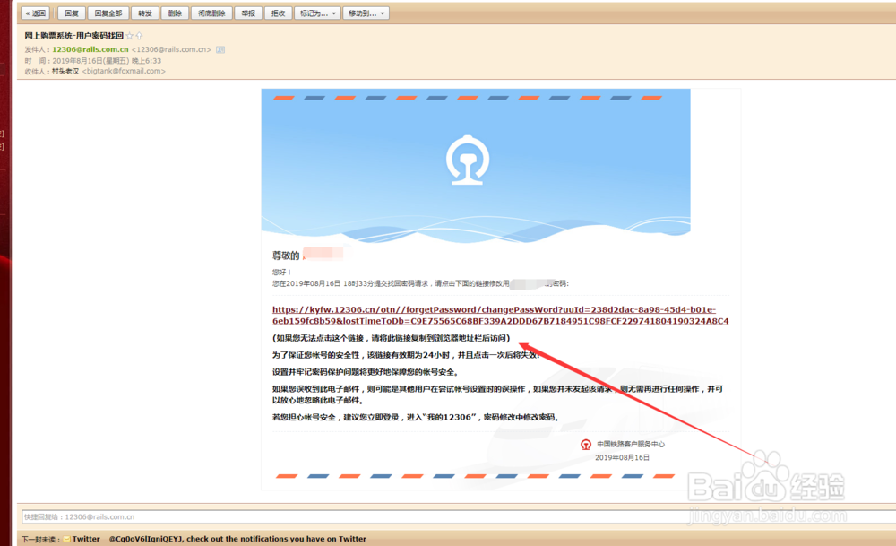Image resolution: width=896 pixels, height=546 pixels.
Task: Open the 标记为 dropdown
Action: [317, 13]
